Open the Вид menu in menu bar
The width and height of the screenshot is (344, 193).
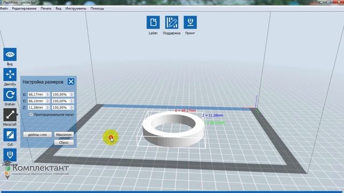(x=59, y=9)
